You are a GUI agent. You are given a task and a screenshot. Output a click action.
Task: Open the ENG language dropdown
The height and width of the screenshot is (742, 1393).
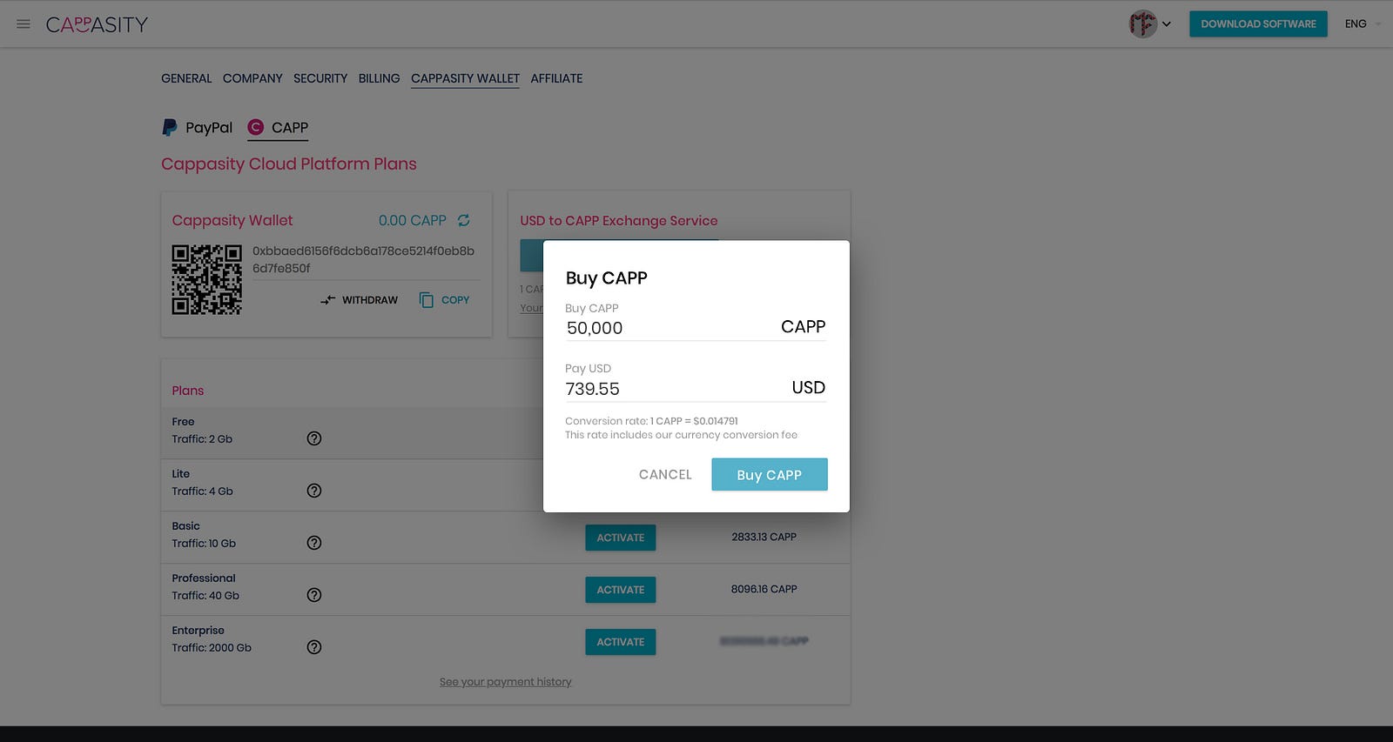[1362, 24]
